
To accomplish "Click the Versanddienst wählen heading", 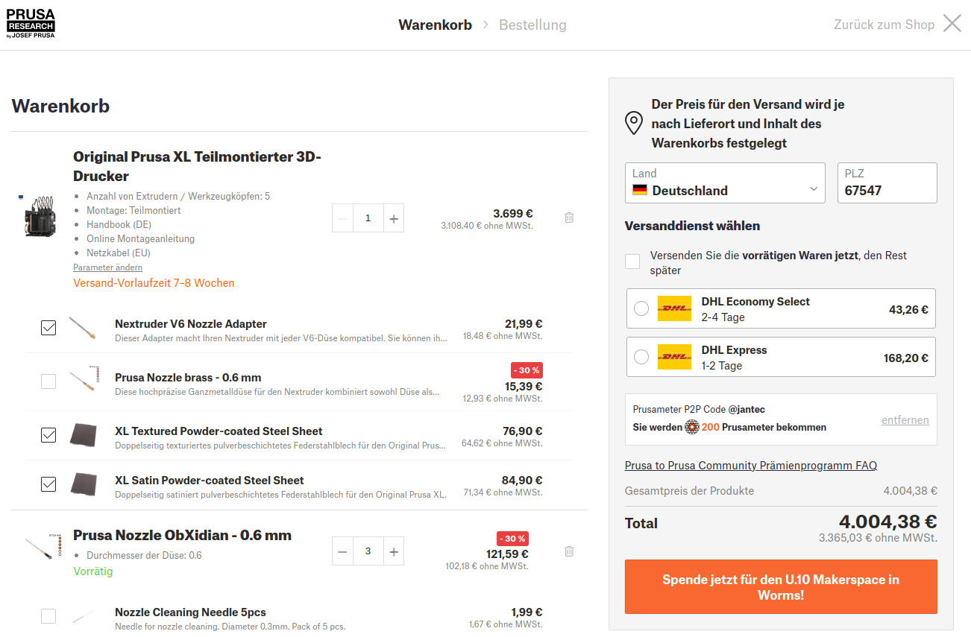I will pos(693,226).
